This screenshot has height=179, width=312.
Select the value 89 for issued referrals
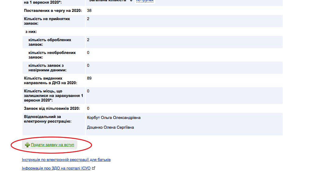(89, 78)
